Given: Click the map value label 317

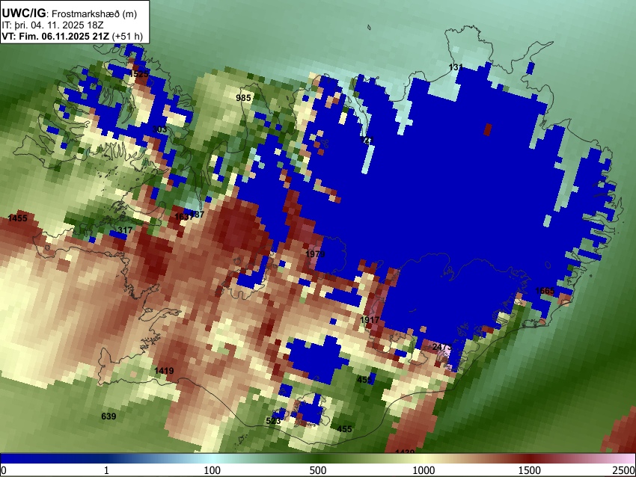Looking at the screenshot, I should pyautogui.click(x=125, y=230).
